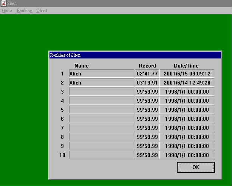Click the Name column header

[82, 66]
